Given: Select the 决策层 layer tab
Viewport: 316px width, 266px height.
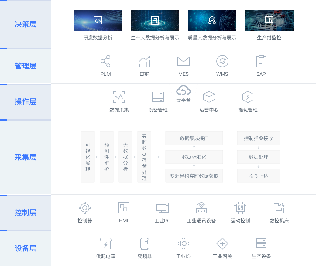Looking at the screenshot, I should click(26, 24).
